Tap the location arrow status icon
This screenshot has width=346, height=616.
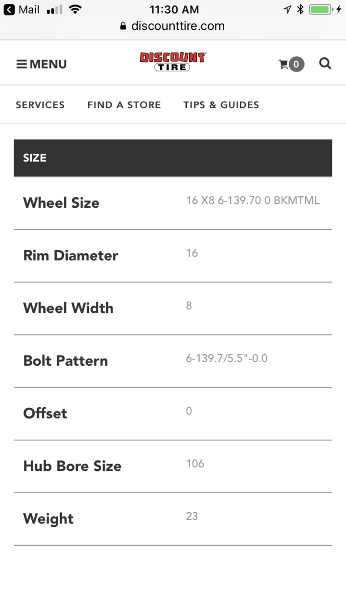(287, 9)
